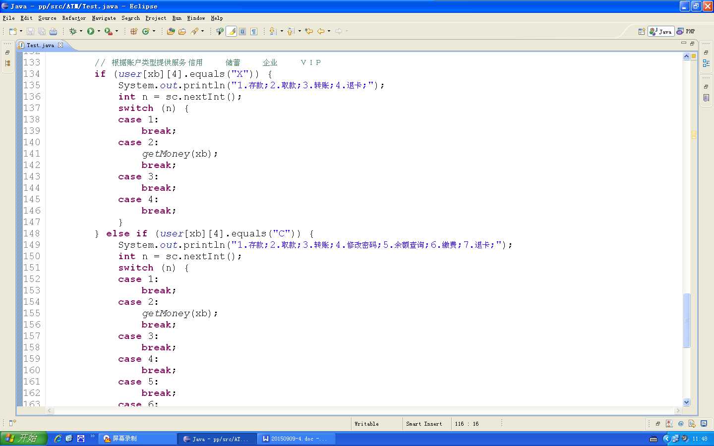714x446 pixels.
Task: Open the 20150909-4.doc taskbar item
Action: [x=297, y=439]
